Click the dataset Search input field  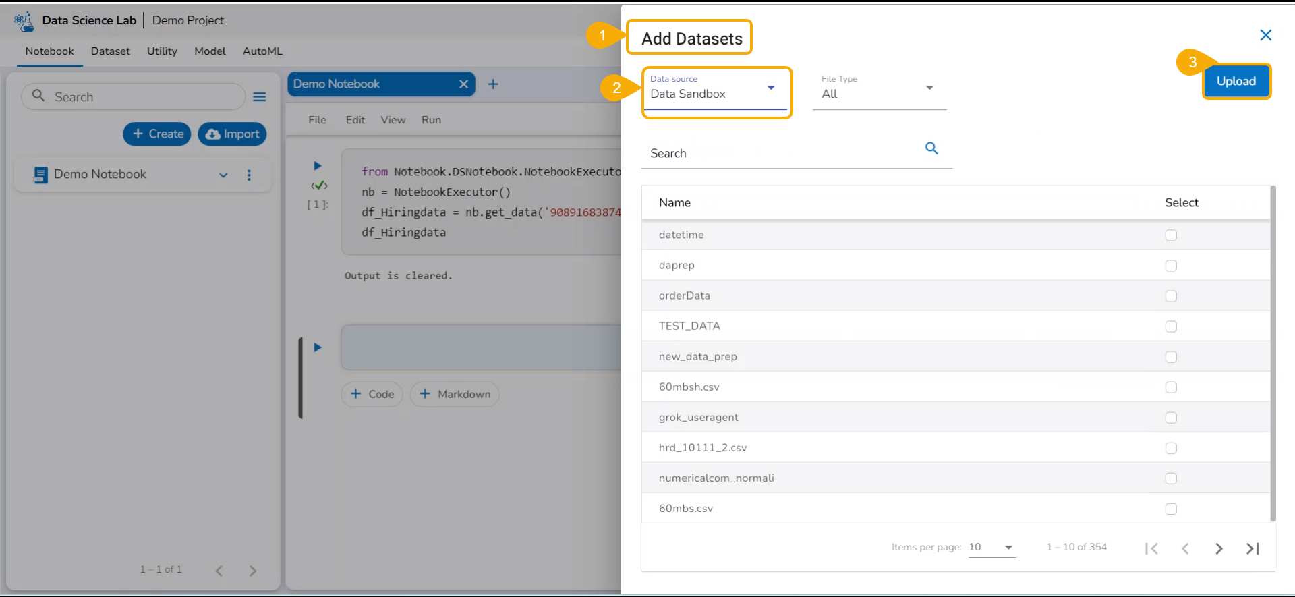[x=782, y=154]
